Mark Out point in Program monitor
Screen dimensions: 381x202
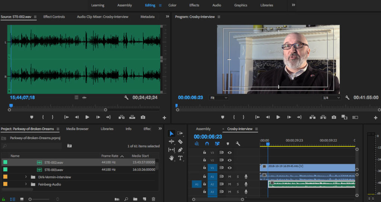[x=243, y=117]
